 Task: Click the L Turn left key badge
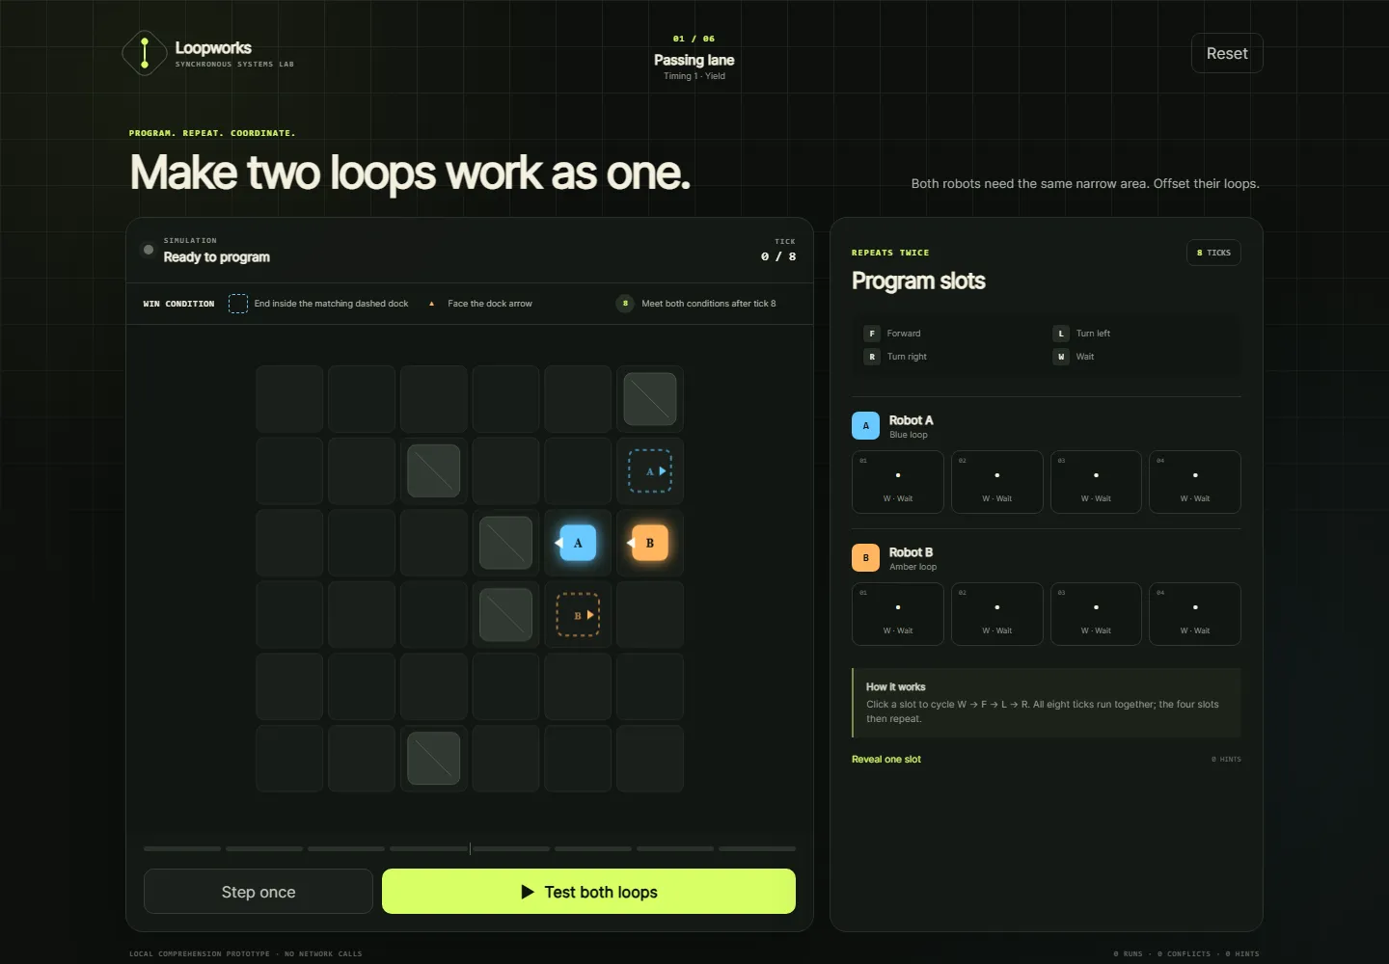tap(1061, 334)
